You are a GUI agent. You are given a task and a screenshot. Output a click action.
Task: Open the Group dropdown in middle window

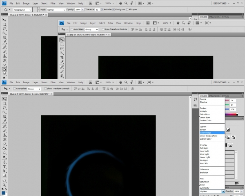[x=91, y=29]
